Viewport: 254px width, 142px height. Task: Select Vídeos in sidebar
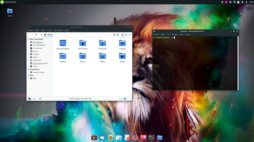click(34, 57)
